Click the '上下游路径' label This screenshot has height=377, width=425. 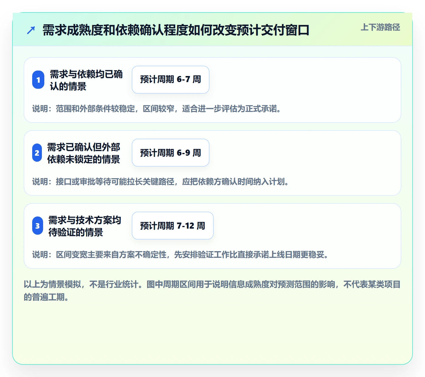pyautogui.click(x=380, y=27)
